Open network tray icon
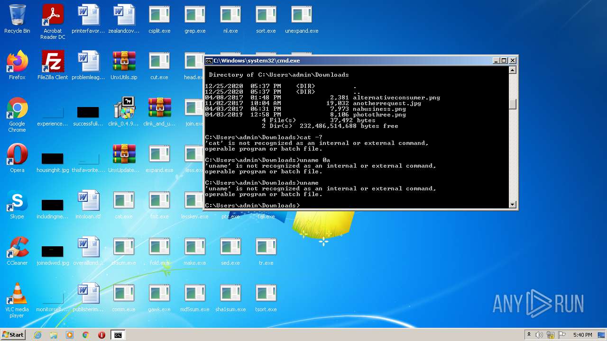The image size is (607, 341). (551, 335)
